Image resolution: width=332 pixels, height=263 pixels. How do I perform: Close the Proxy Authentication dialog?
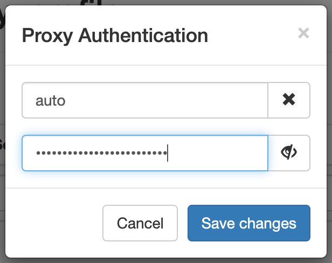pyautogui.click(x=303, y=34)
